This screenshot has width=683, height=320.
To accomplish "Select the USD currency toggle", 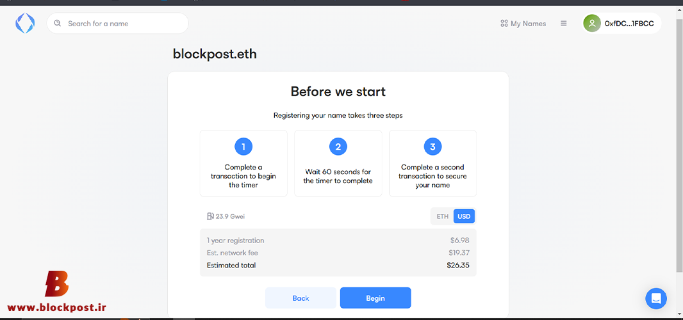I will click(x=464, y=216).
